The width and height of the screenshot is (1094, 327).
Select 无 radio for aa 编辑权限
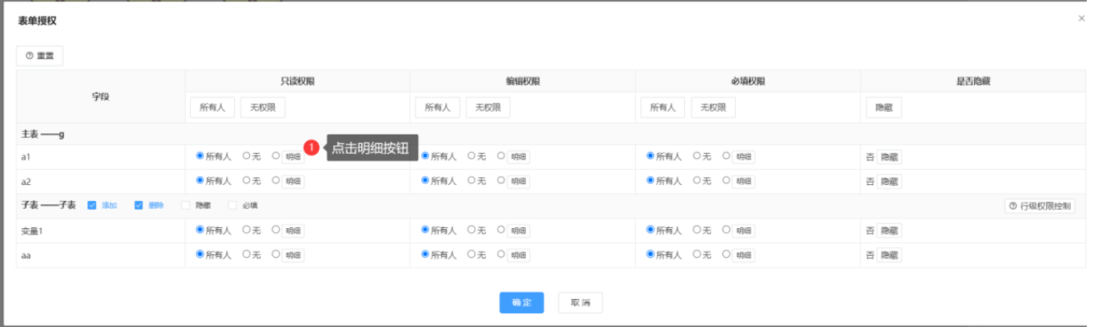pos(472,254)
